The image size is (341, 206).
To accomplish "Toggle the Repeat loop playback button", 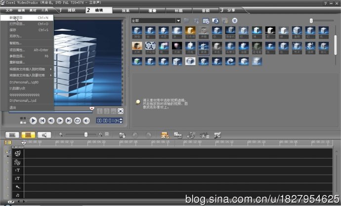I will (78, 121).
